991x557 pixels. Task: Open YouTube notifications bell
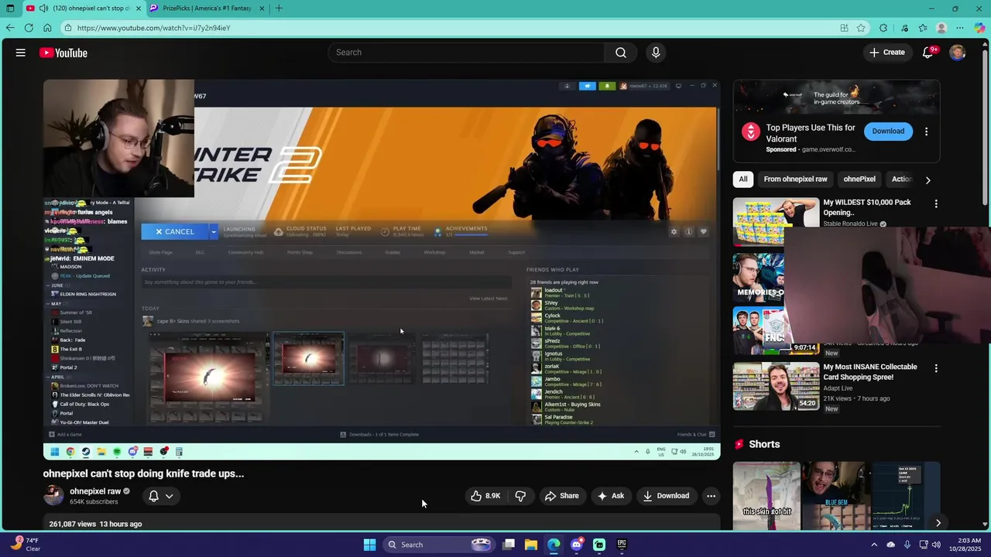928,53
